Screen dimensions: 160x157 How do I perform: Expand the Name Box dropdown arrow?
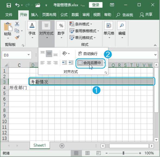tap(29, 55)
